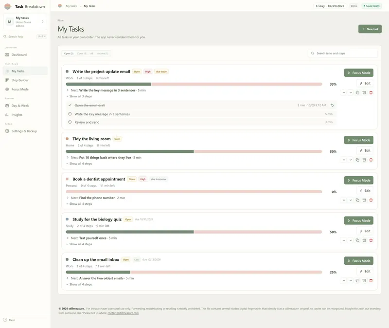Expand Show all 4 steps for Tidy living room
Viewport: 389px width, 328px height.
point(79,164)
